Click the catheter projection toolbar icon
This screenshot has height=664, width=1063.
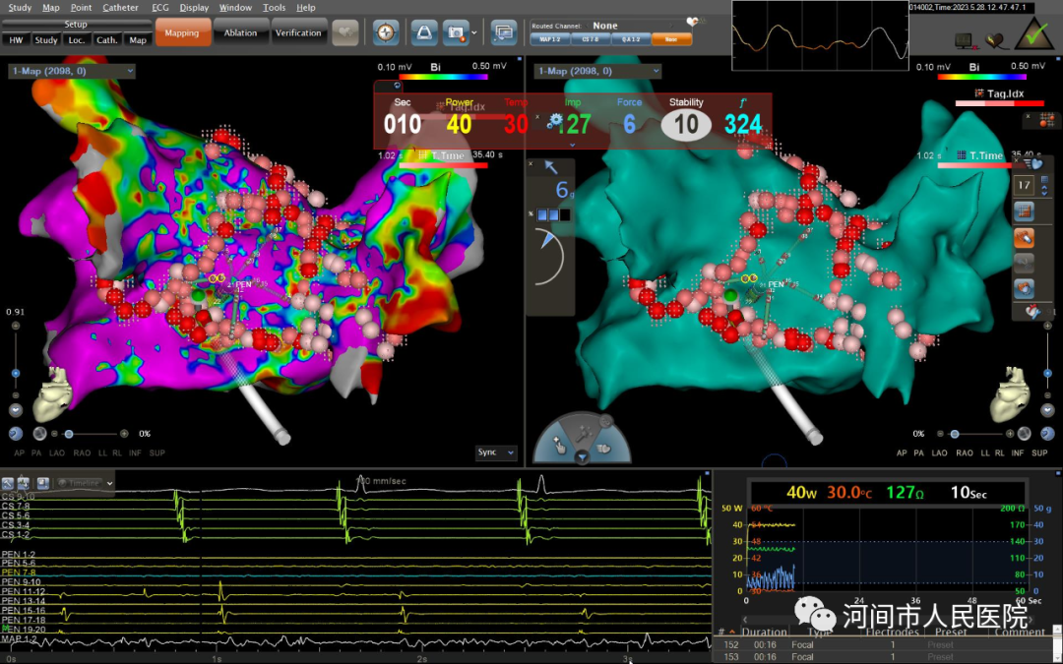click(x=424, y=32)
